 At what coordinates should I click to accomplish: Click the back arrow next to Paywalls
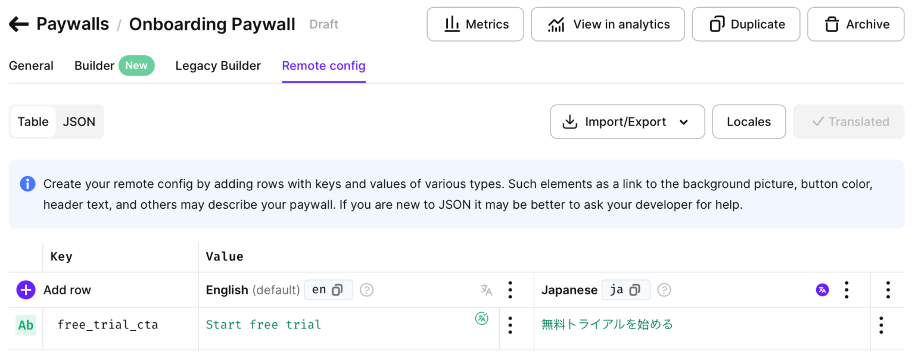tap(18, 24)
